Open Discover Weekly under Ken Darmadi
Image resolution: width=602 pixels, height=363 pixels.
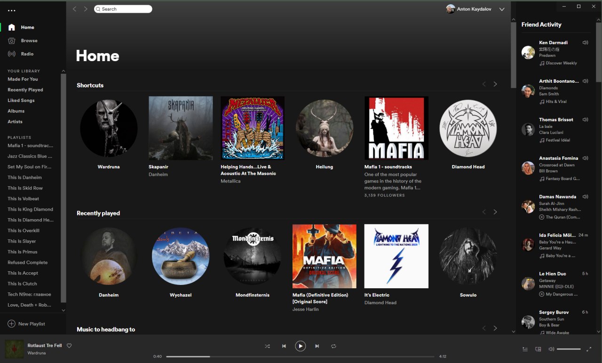tap(561, 63)
